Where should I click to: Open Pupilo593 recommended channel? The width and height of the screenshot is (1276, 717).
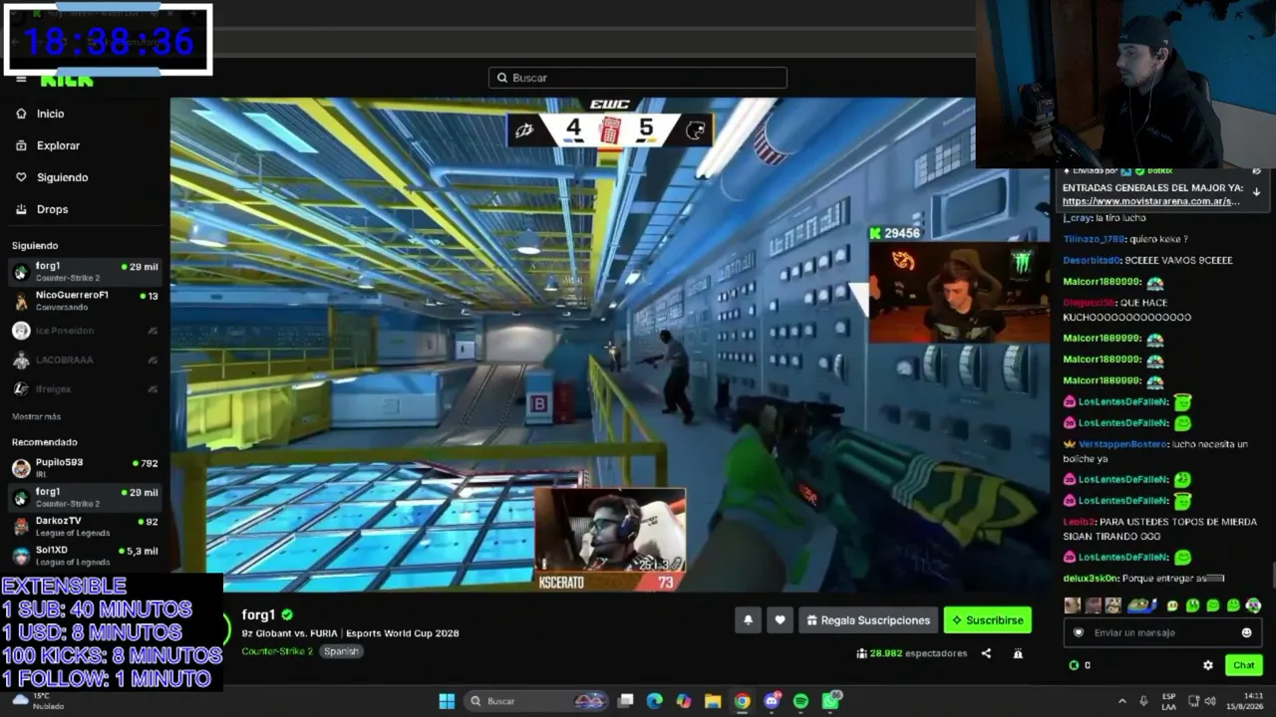(85, 468)
